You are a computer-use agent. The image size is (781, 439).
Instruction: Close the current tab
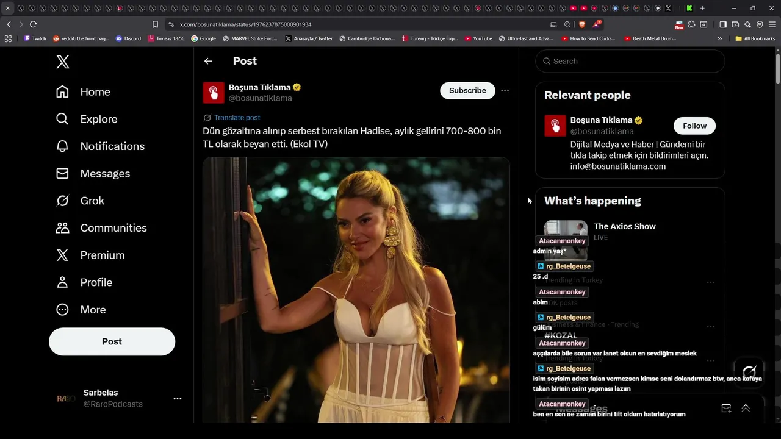pos(7,8)
